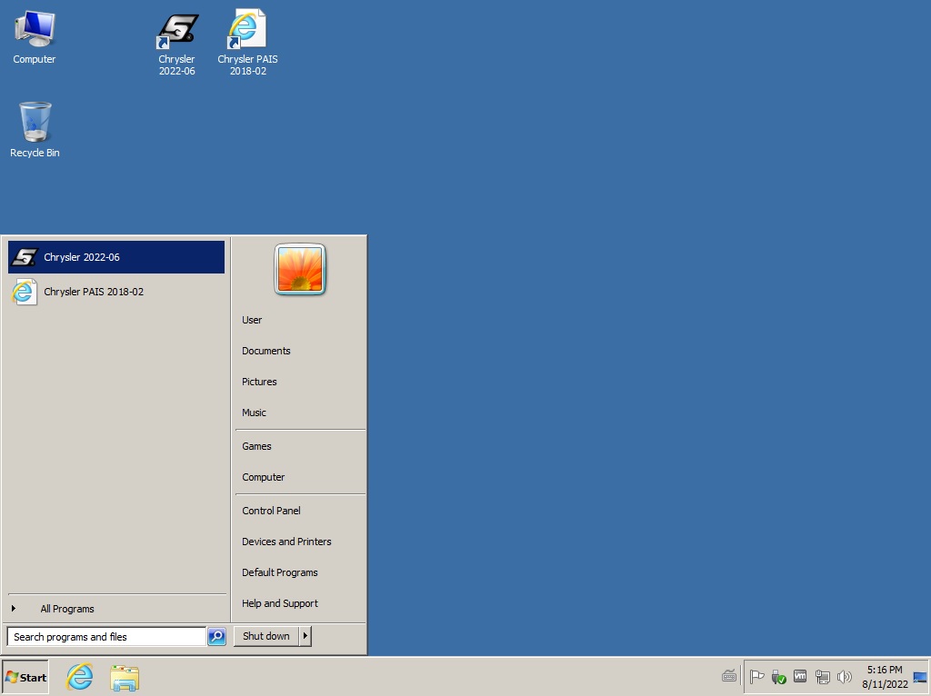Open the Computer desktop icon

(35, 37)
